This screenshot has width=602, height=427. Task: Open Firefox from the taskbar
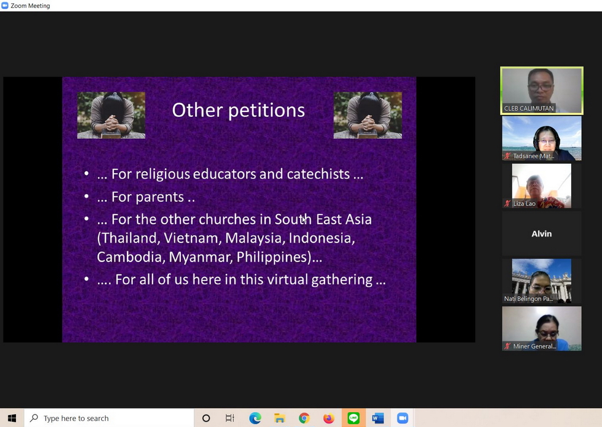[329, 418]
